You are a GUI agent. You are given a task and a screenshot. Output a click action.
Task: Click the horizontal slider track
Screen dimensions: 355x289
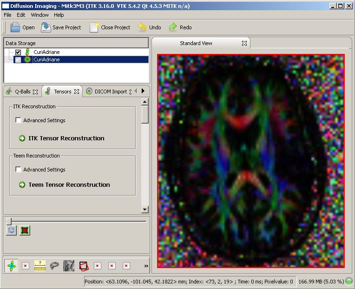(77, 221)
